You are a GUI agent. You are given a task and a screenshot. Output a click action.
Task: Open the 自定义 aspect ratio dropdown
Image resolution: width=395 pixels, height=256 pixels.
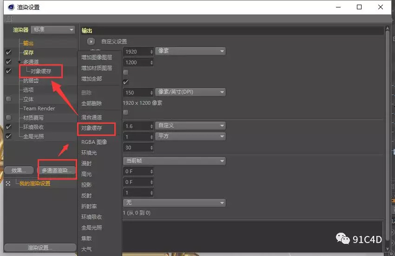(x=191, y=126)
